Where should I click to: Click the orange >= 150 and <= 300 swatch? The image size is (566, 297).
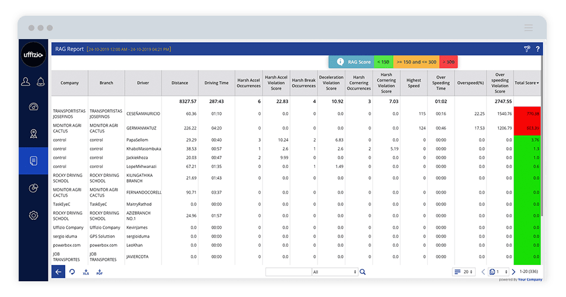point(416,62)
